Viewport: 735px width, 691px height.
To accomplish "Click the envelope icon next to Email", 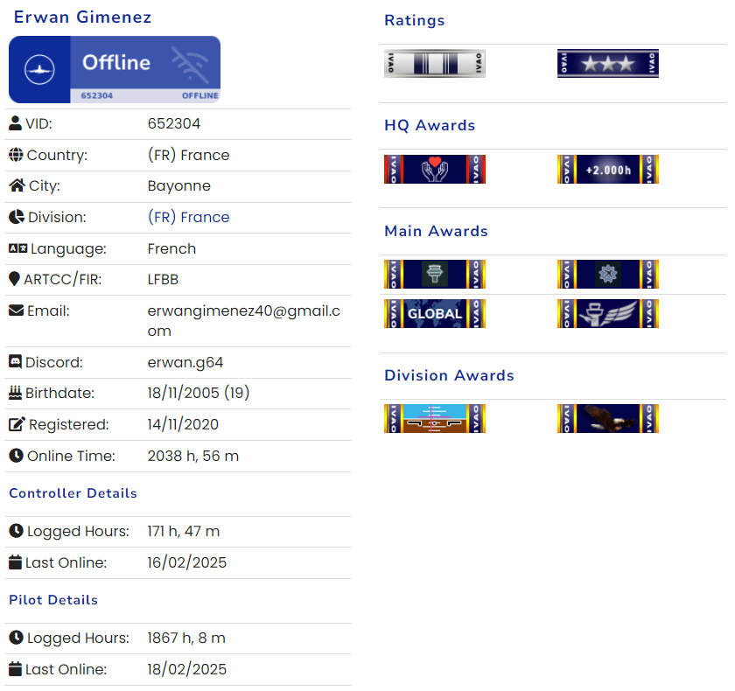I will coord(15,311).
